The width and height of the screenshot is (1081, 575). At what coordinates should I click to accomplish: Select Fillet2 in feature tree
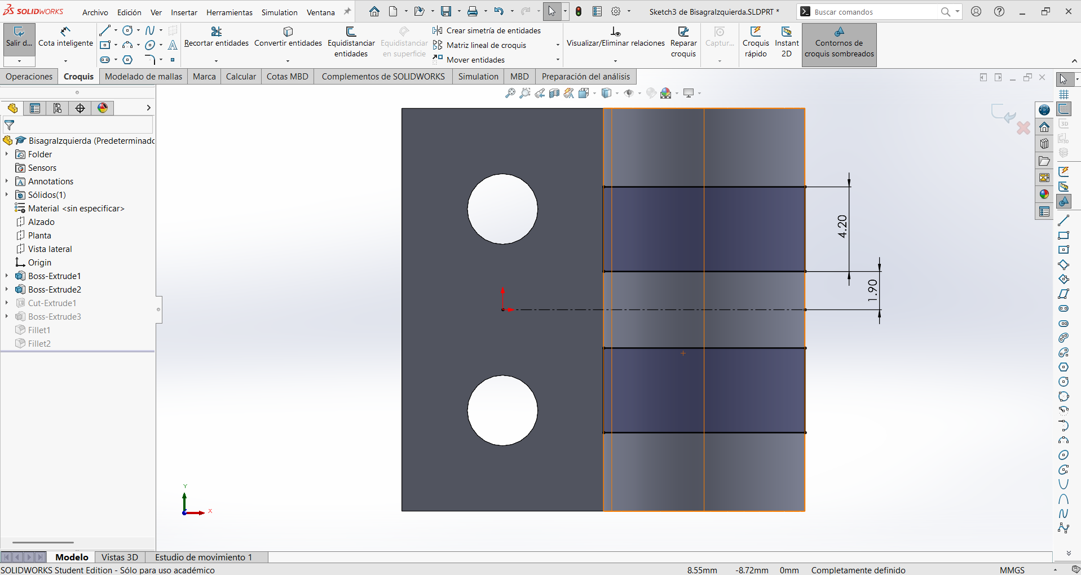[x=39, y=343]
